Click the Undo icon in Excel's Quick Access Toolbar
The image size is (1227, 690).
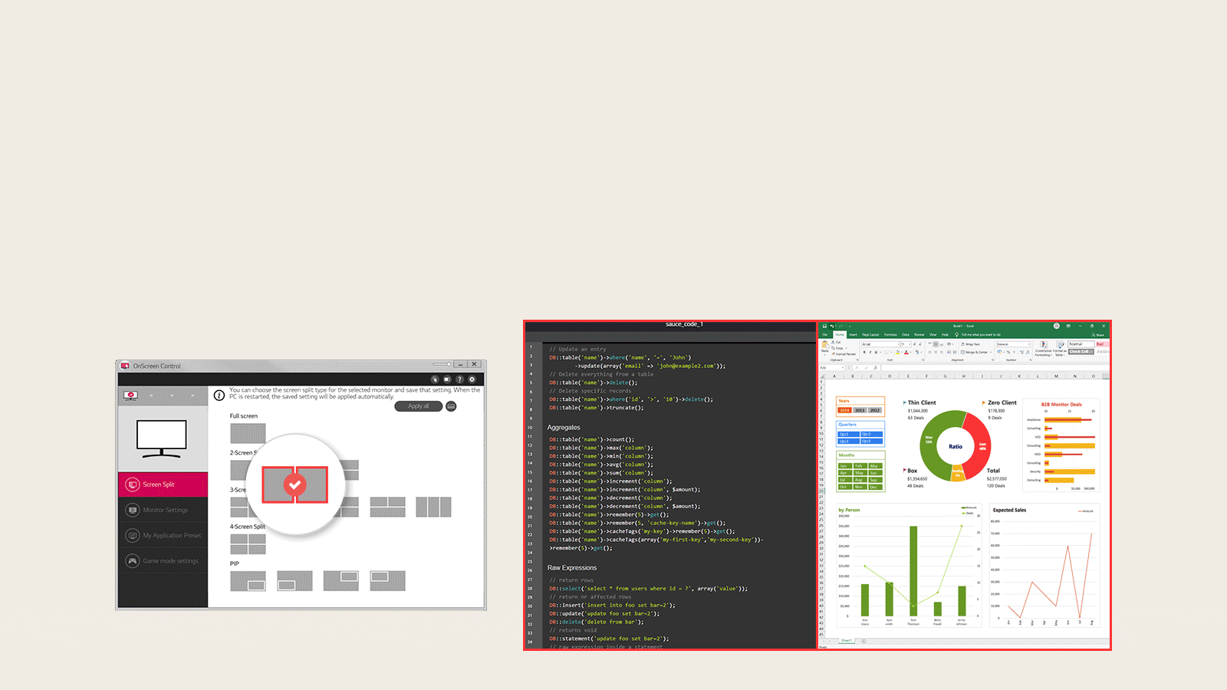tap(832, 326)
